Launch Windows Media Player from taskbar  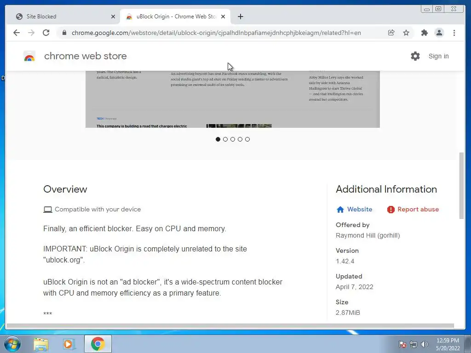tap(69, 344)
